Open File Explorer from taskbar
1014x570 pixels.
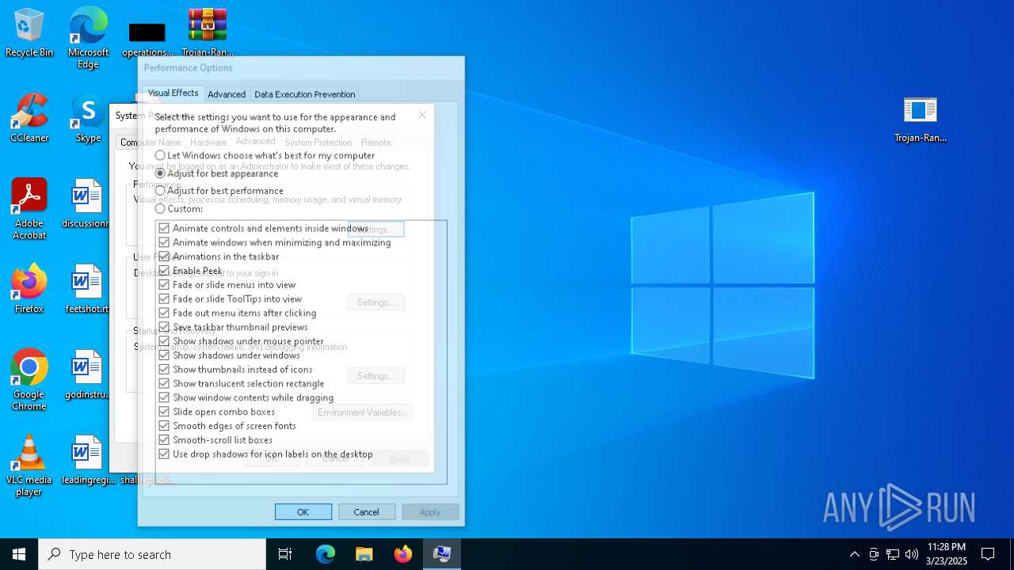point(364,554)
